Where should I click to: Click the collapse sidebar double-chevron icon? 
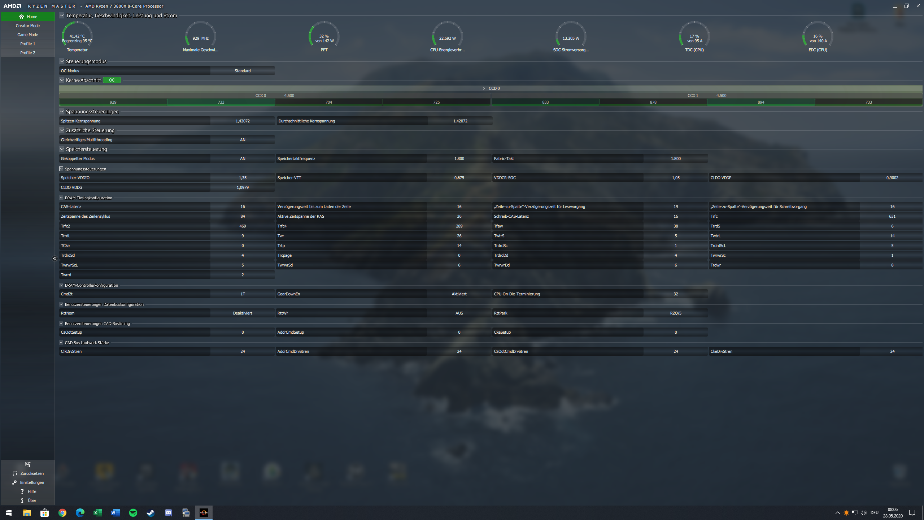click(x=55, y=259)
